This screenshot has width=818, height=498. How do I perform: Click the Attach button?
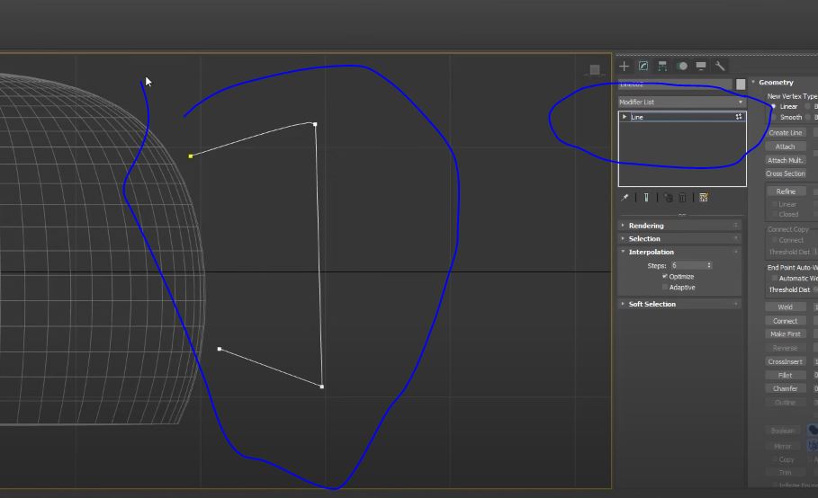(786, 147)
